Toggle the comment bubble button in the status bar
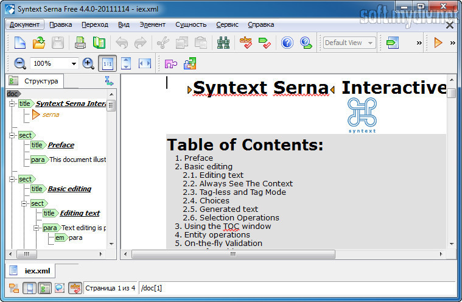Image resolution: width=462 pixels, height=302 pixels. (x=60, y=288)
